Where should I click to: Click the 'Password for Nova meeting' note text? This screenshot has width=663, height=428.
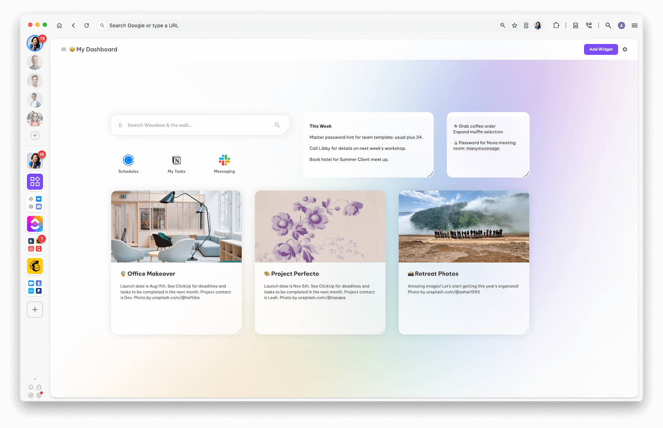485,145
